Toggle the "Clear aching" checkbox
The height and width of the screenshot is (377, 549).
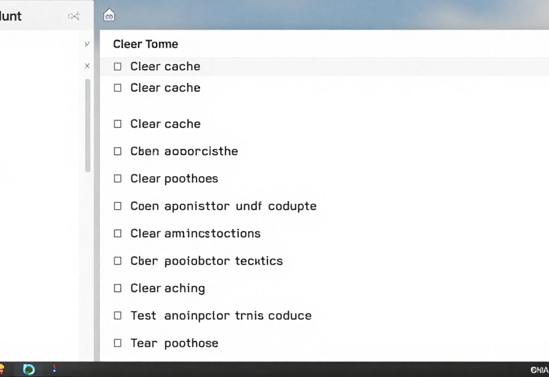pyautogui.click(x=118, y=288)
